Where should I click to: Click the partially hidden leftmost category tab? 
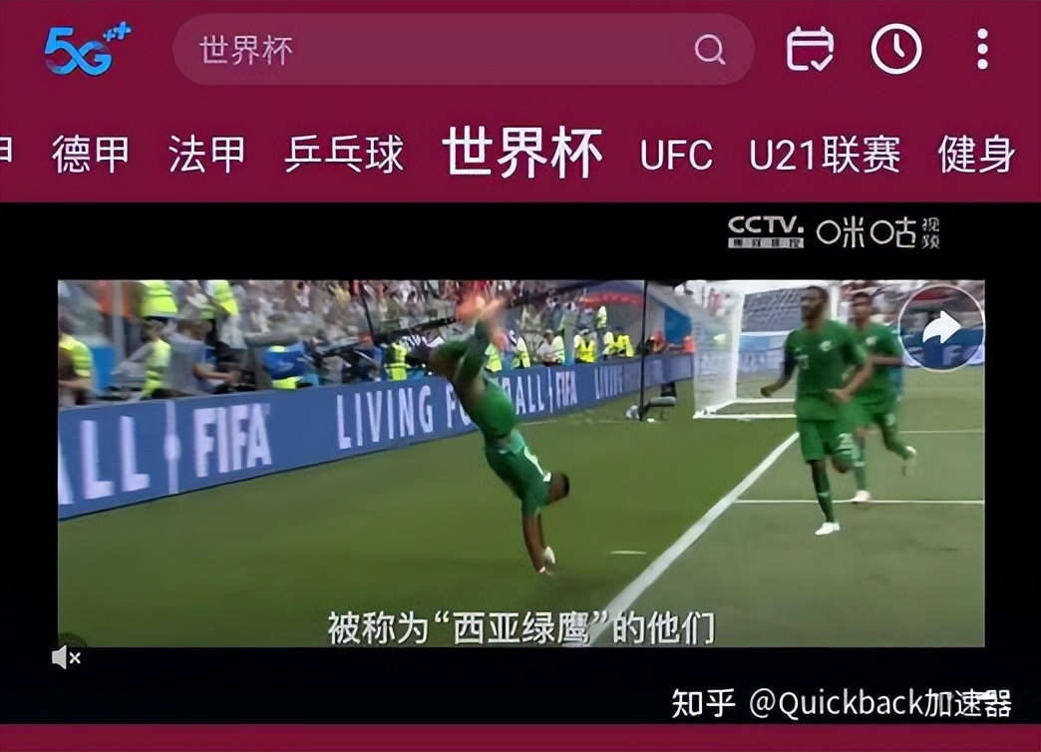(x=6, y=155)
